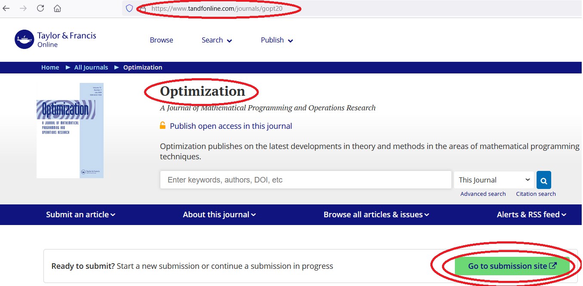The image size is (583, 286).
Task: Click the Taylor & Francis Online logo
Action: [55, 40]
